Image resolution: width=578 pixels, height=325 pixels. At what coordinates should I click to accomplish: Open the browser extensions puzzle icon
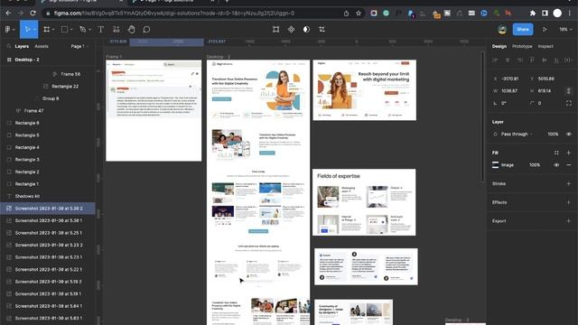(532, 13)
